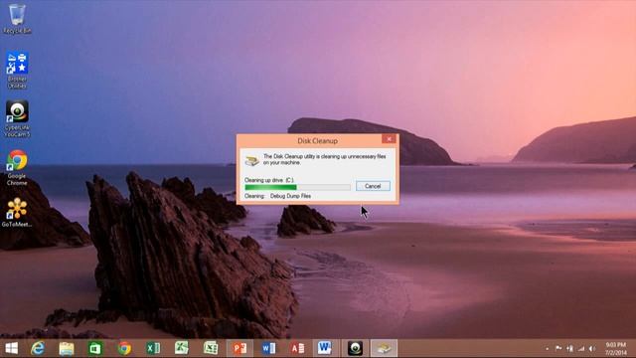Select the Recycle Bin desktop icon
Viewport: 636px width, 358px height.
pos(17,19)
